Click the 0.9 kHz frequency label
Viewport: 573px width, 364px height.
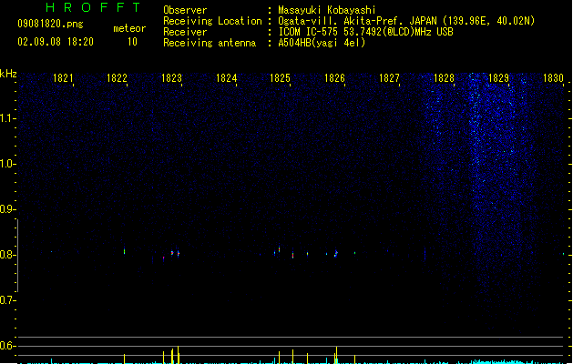click(8, 209)
